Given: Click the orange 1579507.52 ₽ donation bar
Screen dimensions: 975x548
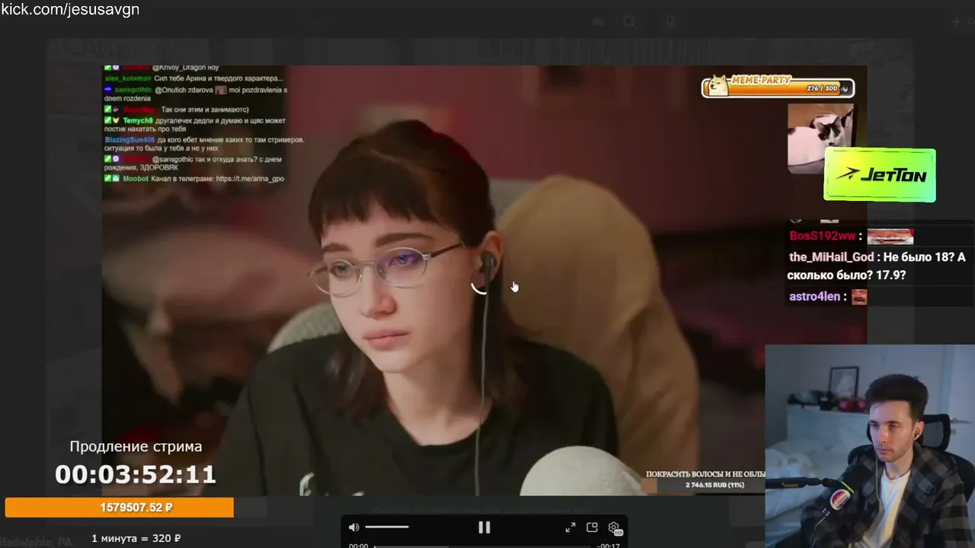Looking at the screenshot, I should (x=120, y=508).
